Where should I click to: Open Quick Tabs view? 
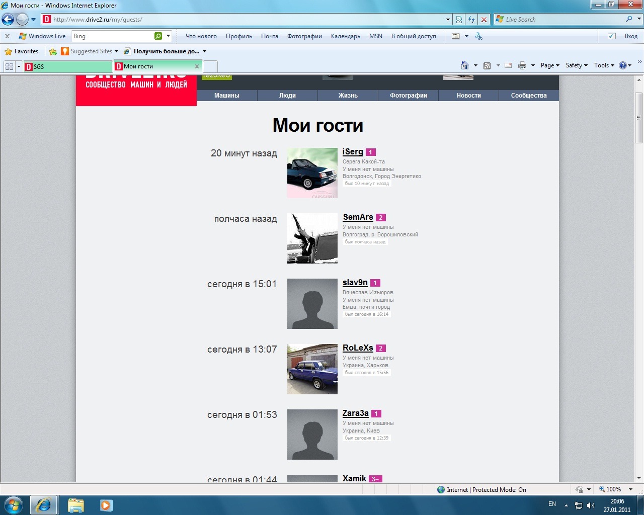(9, 66)
